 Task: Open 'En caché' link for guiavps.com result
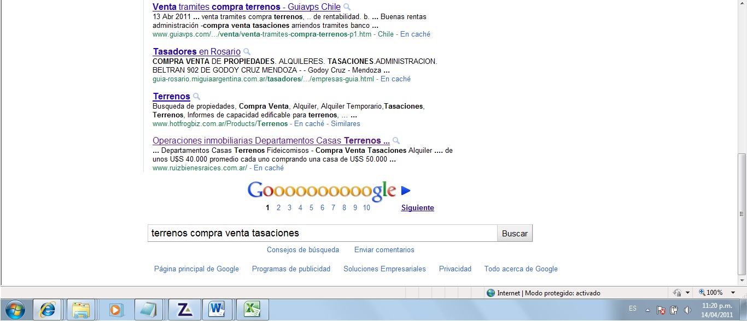(415, 34)
